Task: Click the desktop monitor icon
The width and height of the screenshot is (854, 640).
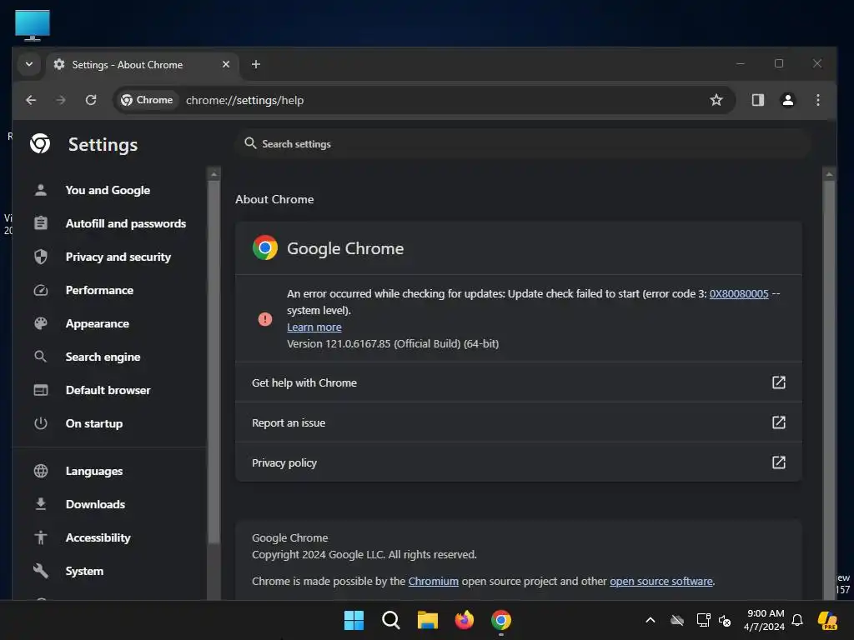Action: tap(33, 25)
